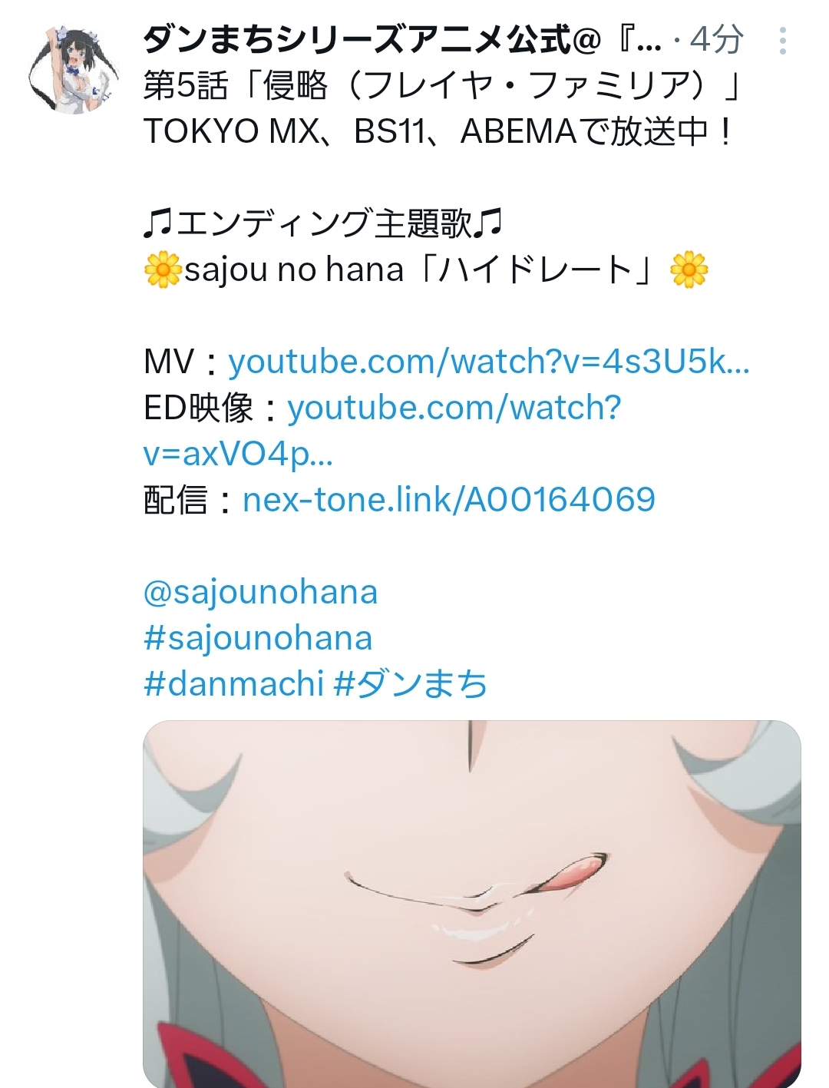Follow the v=axVO4p… continuation link
This screenshot has width=829, height=1088.
pos(238,454)
